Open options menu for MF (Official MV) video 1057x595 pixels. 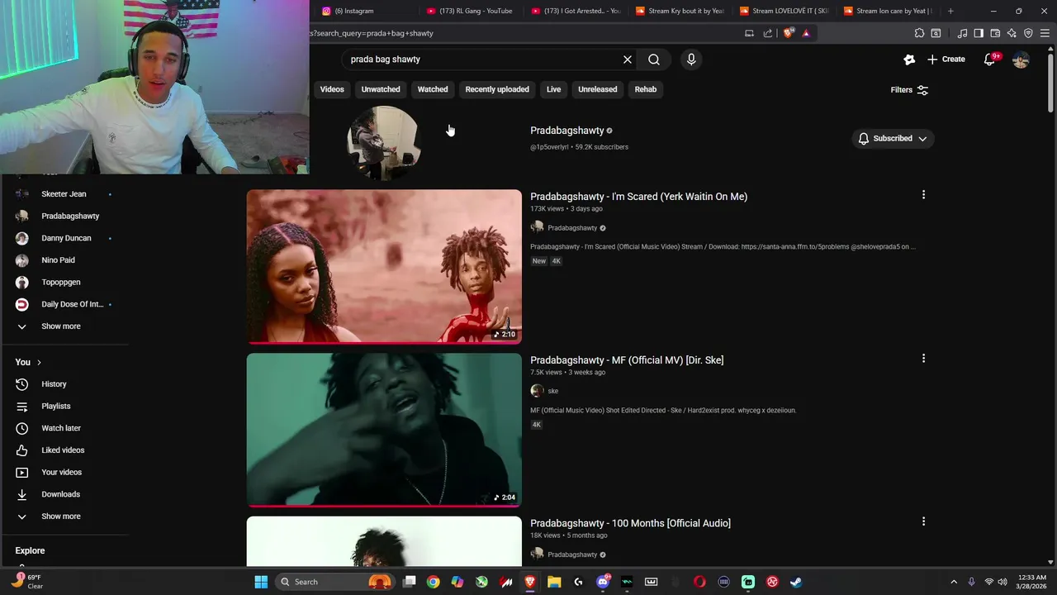tap(923, 359)
